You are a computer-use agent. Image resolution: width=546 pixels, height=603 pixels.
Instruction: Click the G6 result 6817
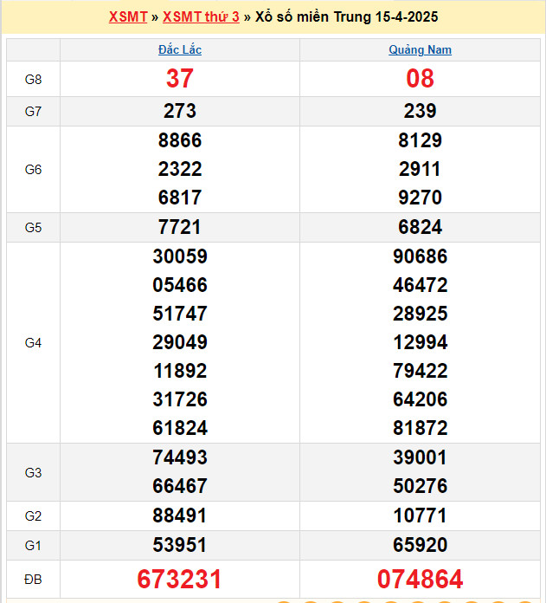[x=180, y=198]
